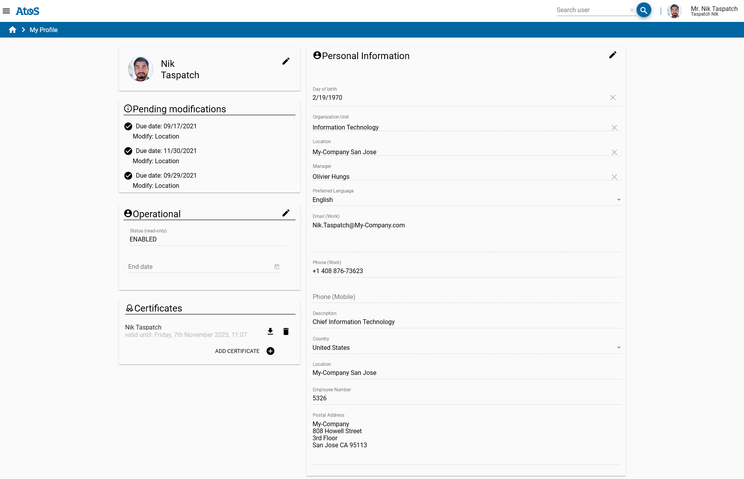Clear the Manager field value
Viewport: 744px width, 479px height.
pos(614,177)
